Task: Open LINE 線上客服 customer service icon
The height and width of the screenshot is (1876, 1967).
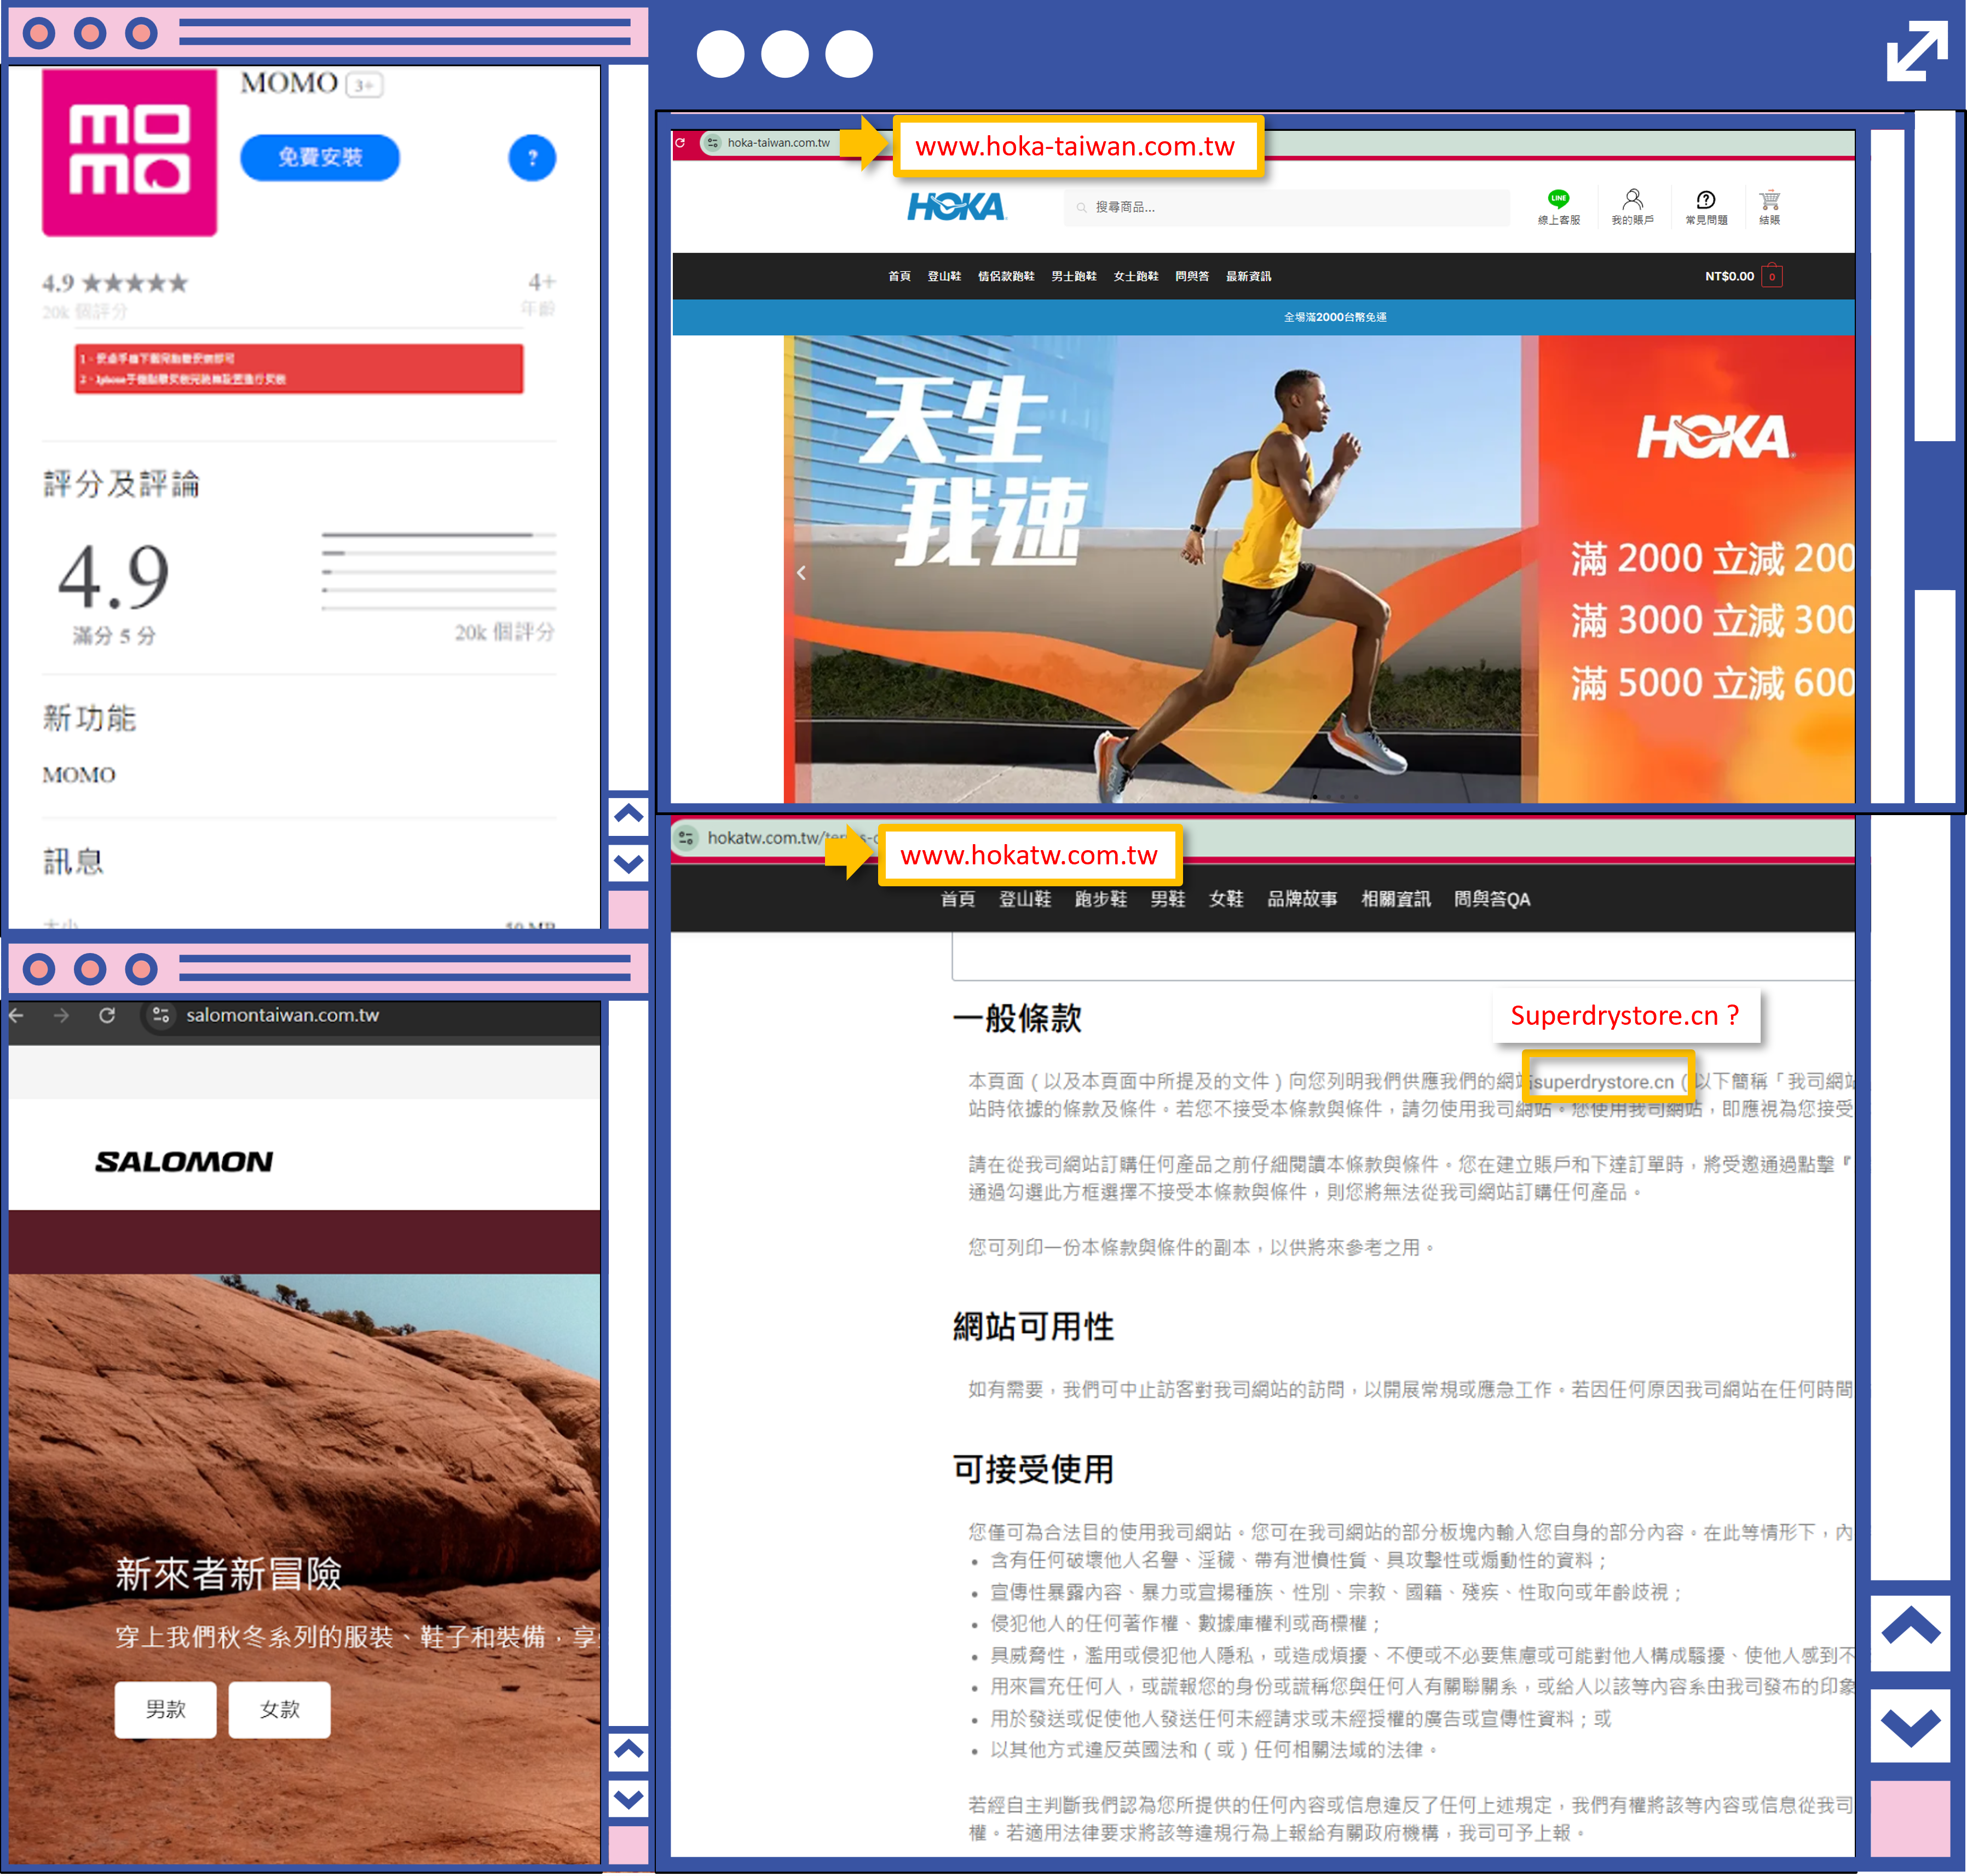Action: (1558, 207)
